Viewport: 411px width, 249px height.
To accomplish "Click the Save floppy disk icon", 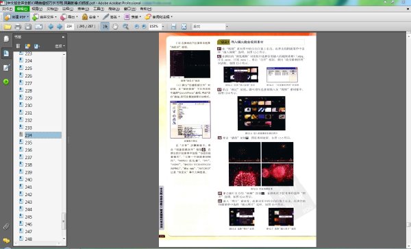I will pyautogui.click(x=28, y=27).
